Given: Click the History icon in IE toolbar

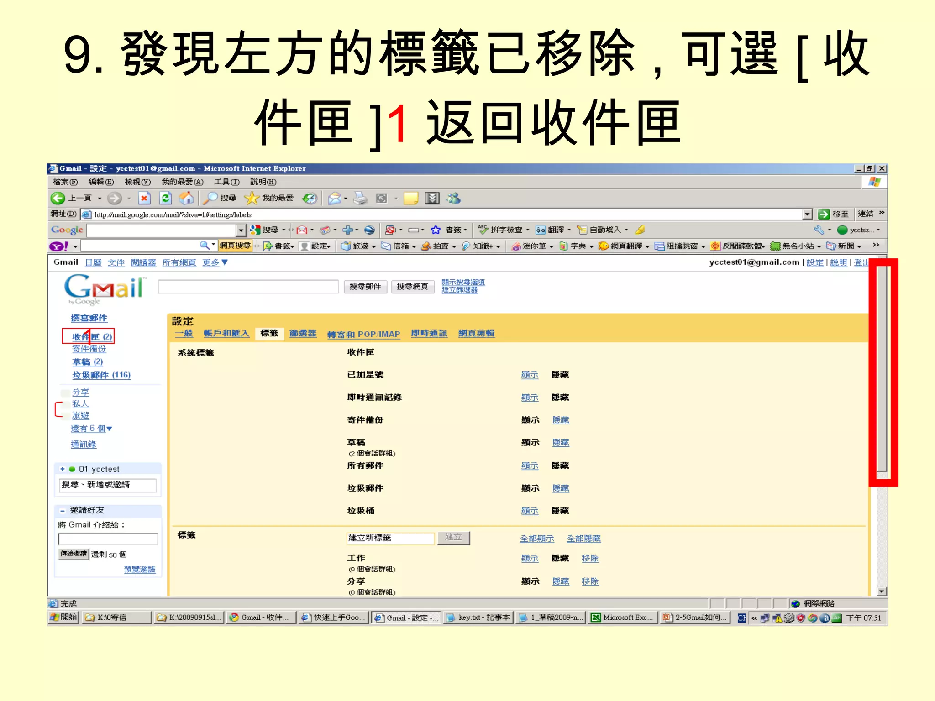Looking at the screenshot, I should (310, 198).
